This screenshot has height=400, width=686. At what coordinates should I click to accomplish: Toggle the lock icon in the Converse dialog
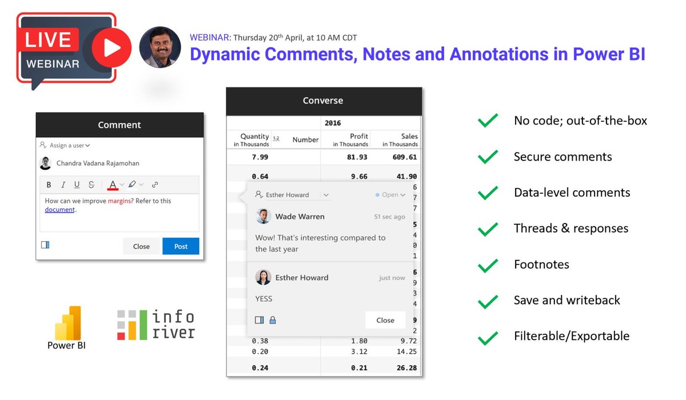[x=273, y=320]
